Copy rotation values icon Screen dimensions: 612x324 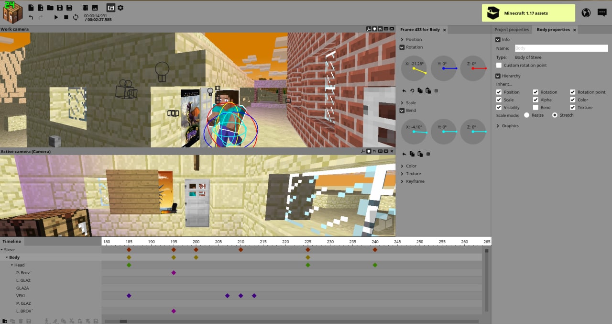tap(420, 90)
